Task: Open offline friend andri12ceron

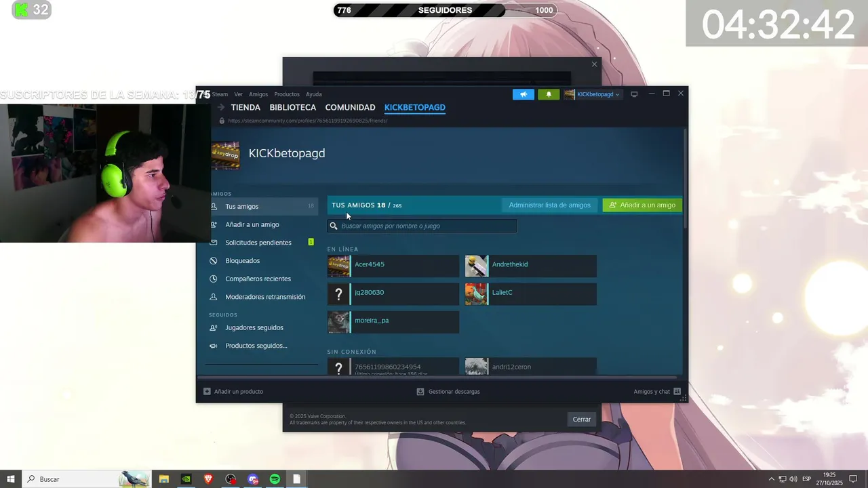Action: point(531,367)
